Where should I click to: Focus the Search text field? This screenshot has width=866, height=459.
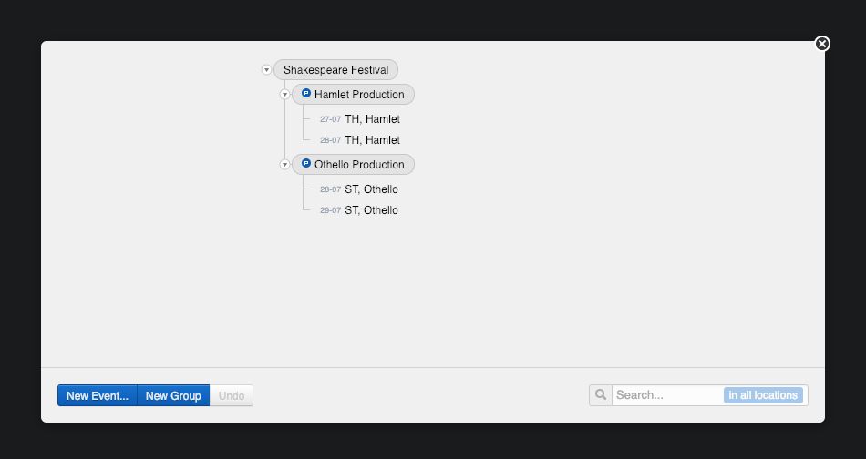(667, 395)
